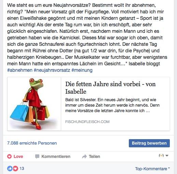Open the Top-Kommentare sorting dropdown
The height and width of the screenshot is (174, 177).
pyautogui.click(x=152, y=169)
